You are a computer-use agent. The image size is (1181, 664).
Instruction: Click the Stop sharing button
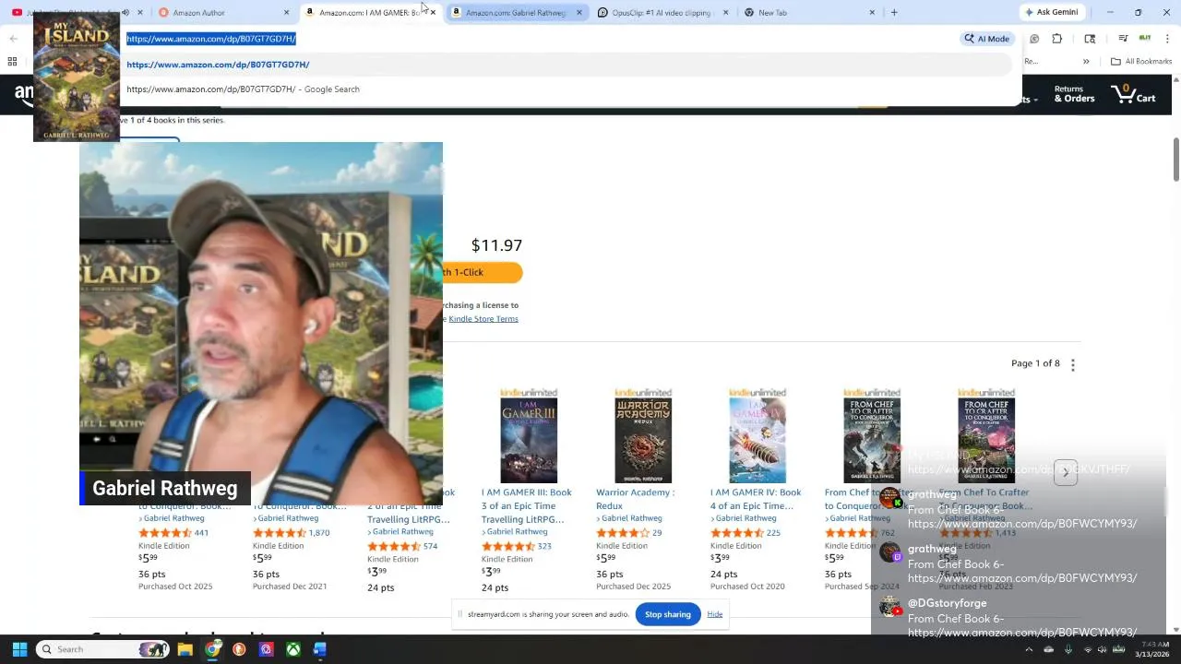(668, 614)
